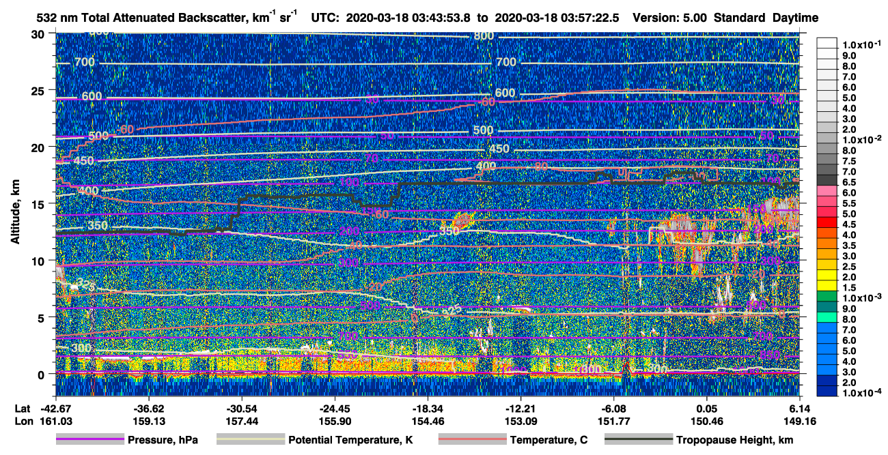Screen dimensions: 888x455
Task: Click the 1.0x10-4 colorbar bottom label
Action: 861,392
